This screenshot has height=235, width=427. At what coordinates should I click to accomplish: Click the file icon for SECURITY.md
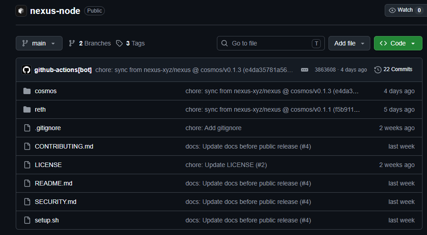27,202
